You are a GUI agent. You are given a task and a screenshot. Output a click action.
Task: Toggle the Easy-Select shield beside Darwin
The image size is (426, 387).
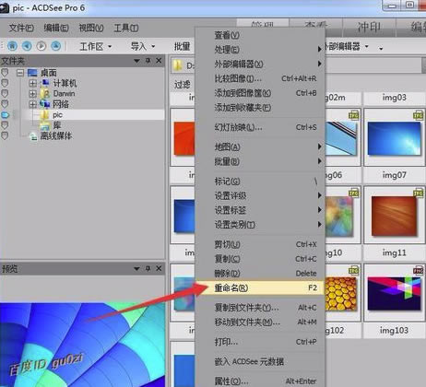[5, 94]
